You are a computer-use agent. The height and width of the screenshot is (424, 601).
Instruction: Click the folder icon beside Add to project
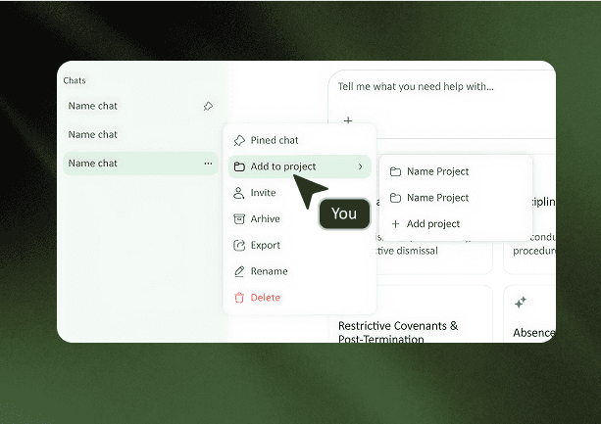(239, 166)
